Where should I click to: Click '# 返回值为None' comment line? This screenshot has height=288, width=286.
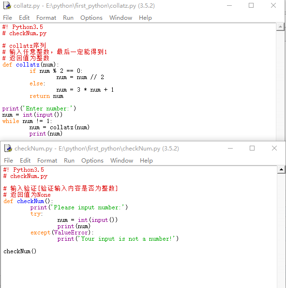coord(27,195)
